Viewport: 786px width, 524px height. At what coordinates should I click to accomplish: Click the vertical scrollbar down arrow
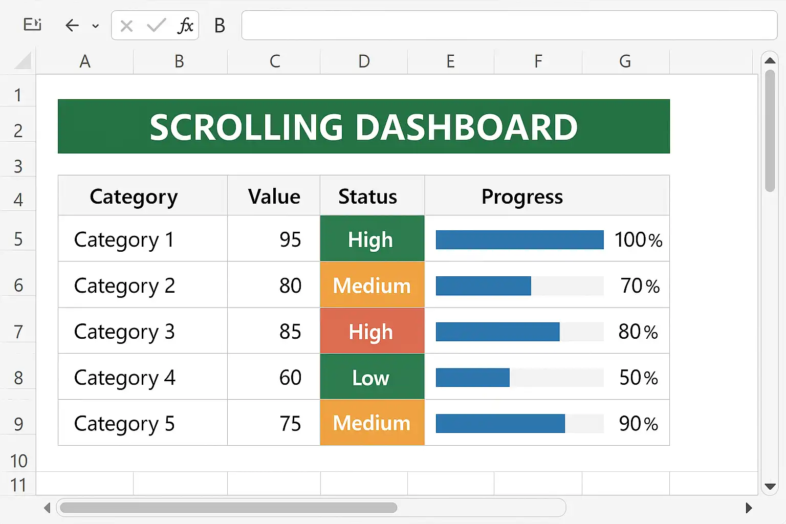[x=770, y=486]
